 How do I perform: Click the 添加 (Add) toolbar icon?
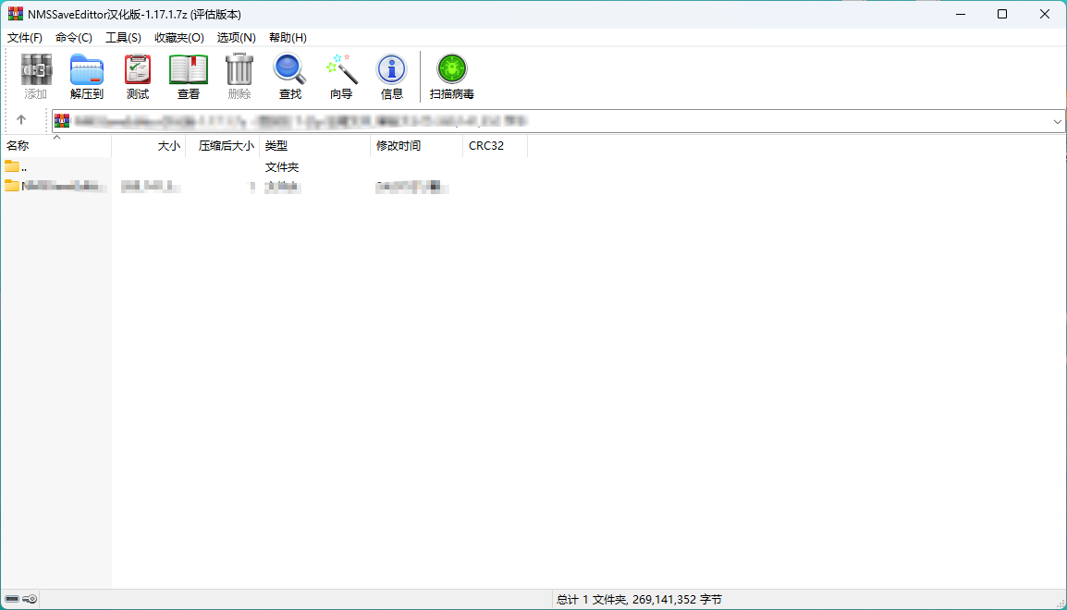pyautogui.click(x=36, y=76)
